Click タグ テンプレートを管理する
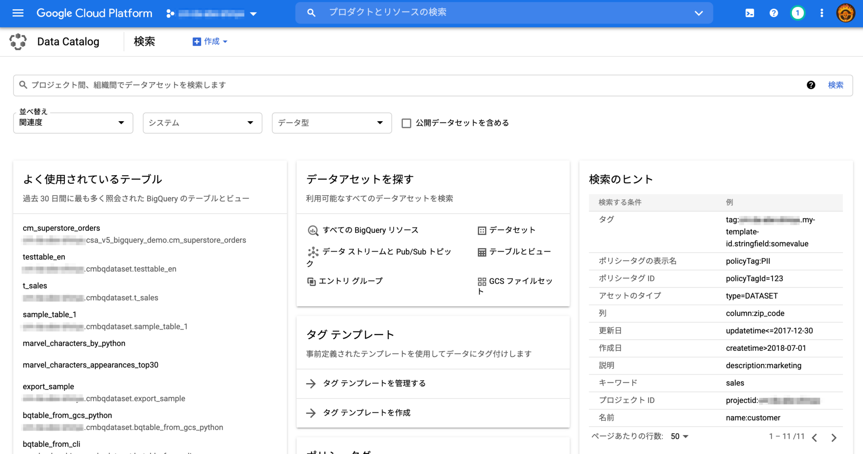Screen dimensions: 863x454 (x=374, y=383)
